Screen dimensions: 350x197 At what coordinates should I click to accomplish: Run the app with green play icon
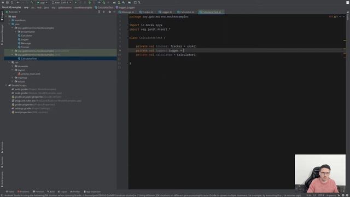(x=75, y=2)
